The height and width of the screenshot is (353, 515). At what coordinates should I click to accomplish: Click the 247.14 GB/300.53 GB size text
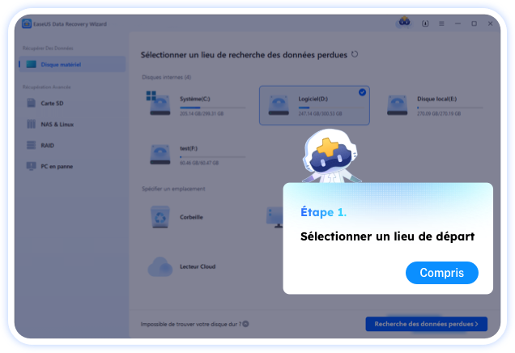(320, 113)
